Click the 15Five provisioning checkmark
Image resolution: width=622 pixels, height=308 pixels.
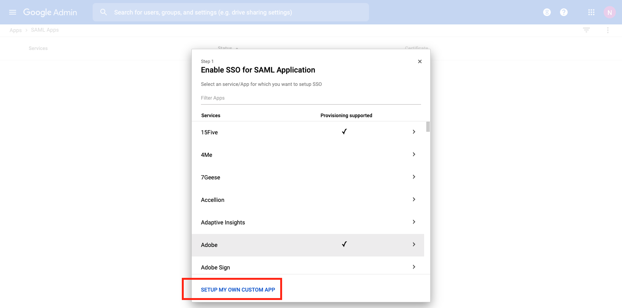[344, 132]
